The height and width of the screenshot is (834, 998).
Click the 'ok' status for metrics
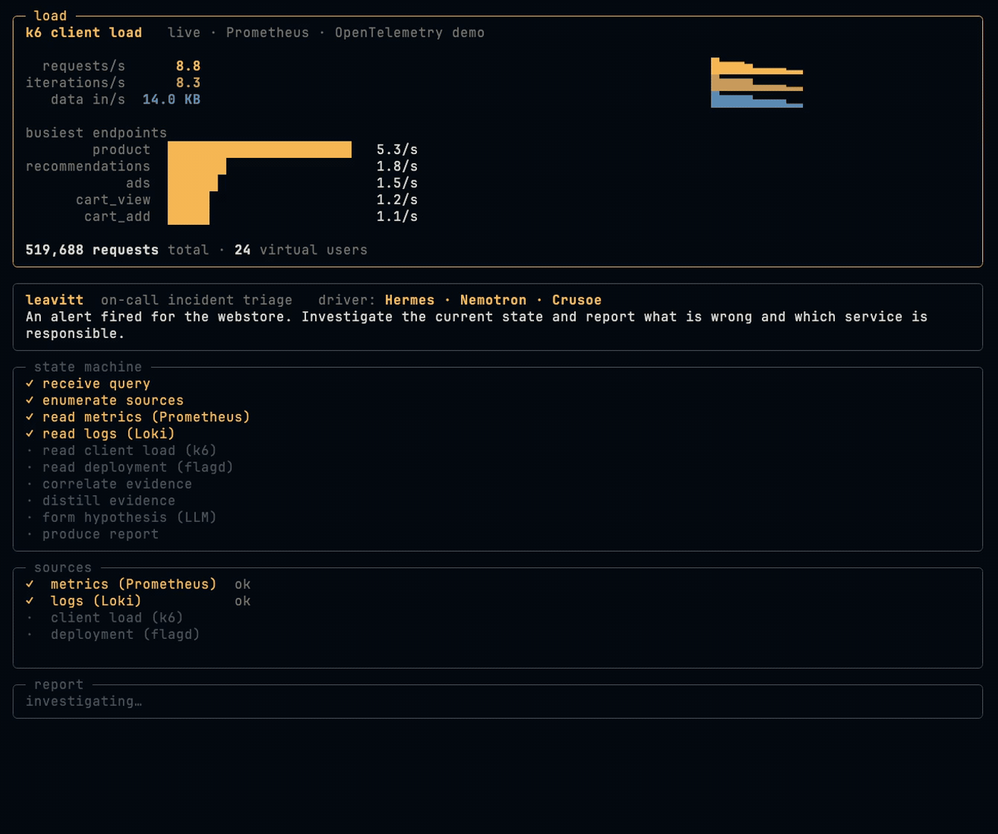tap(243, 584)
